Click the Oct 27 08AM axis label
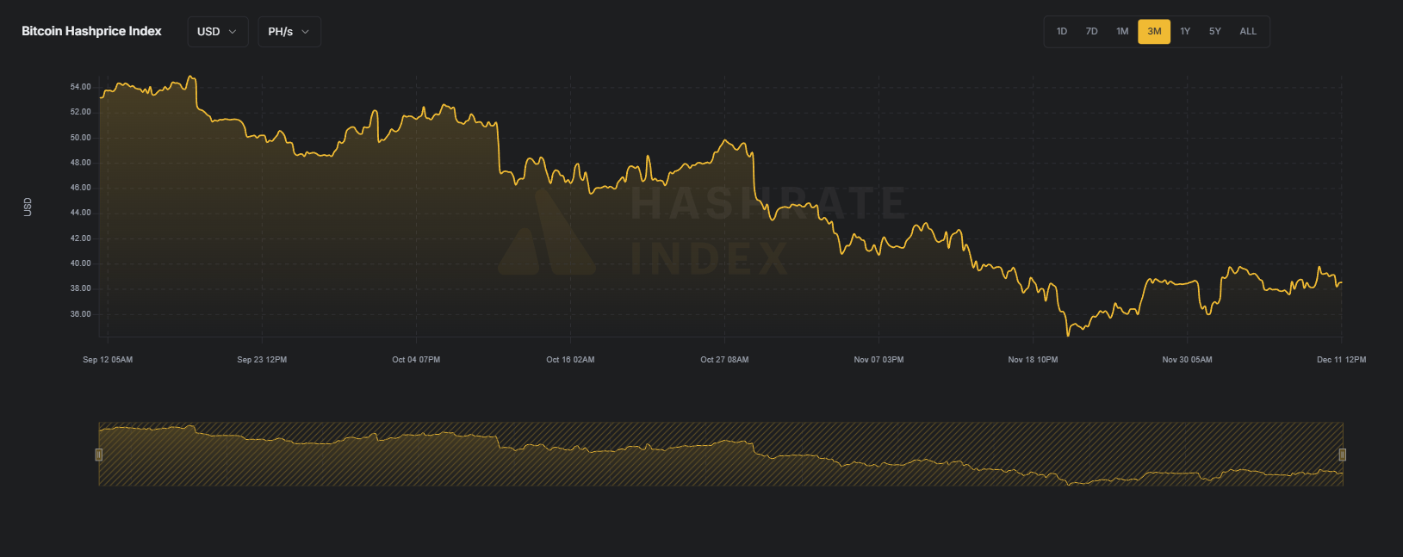Viewport: 1403px width, 557px height. pyautogui.click(x=724, y=360)
